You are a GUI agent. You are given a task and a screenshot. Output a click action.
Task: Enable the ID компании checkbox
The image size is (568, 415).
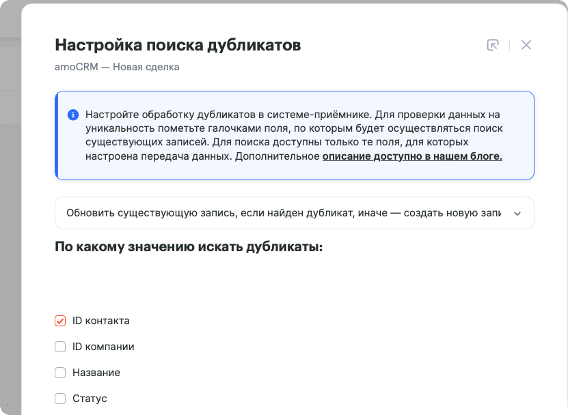pos(60,347)
